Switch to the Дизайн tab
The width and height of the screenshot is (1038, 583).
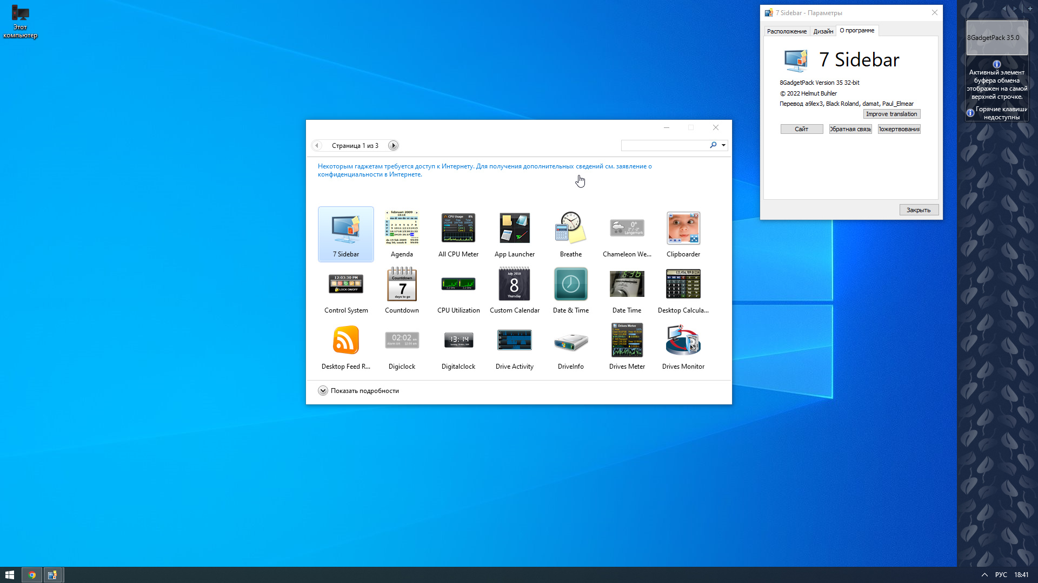point(823,31)
